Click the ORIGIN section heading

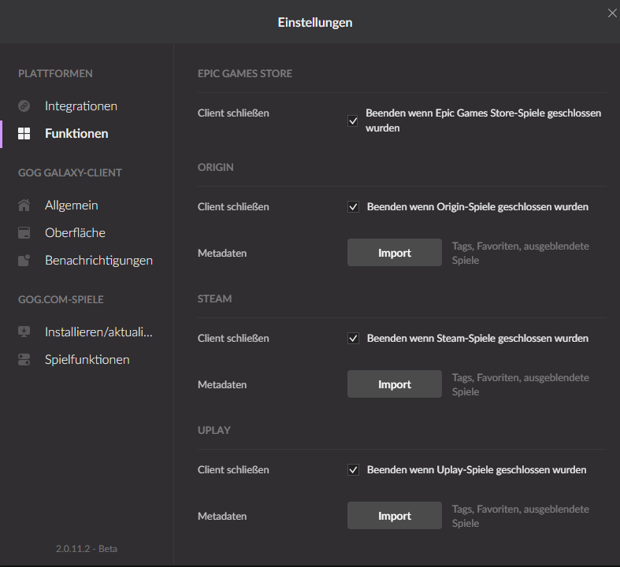[x=216, y=167]
